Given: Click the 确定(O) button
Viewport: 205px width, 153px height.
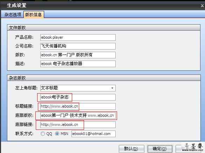Looking at the screenshot, I should click(x=160, y=149).
